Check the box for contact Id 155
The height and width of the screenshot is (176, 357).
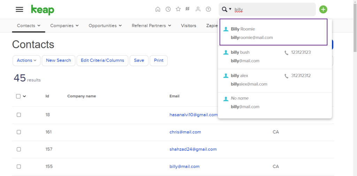coord(19,167)
